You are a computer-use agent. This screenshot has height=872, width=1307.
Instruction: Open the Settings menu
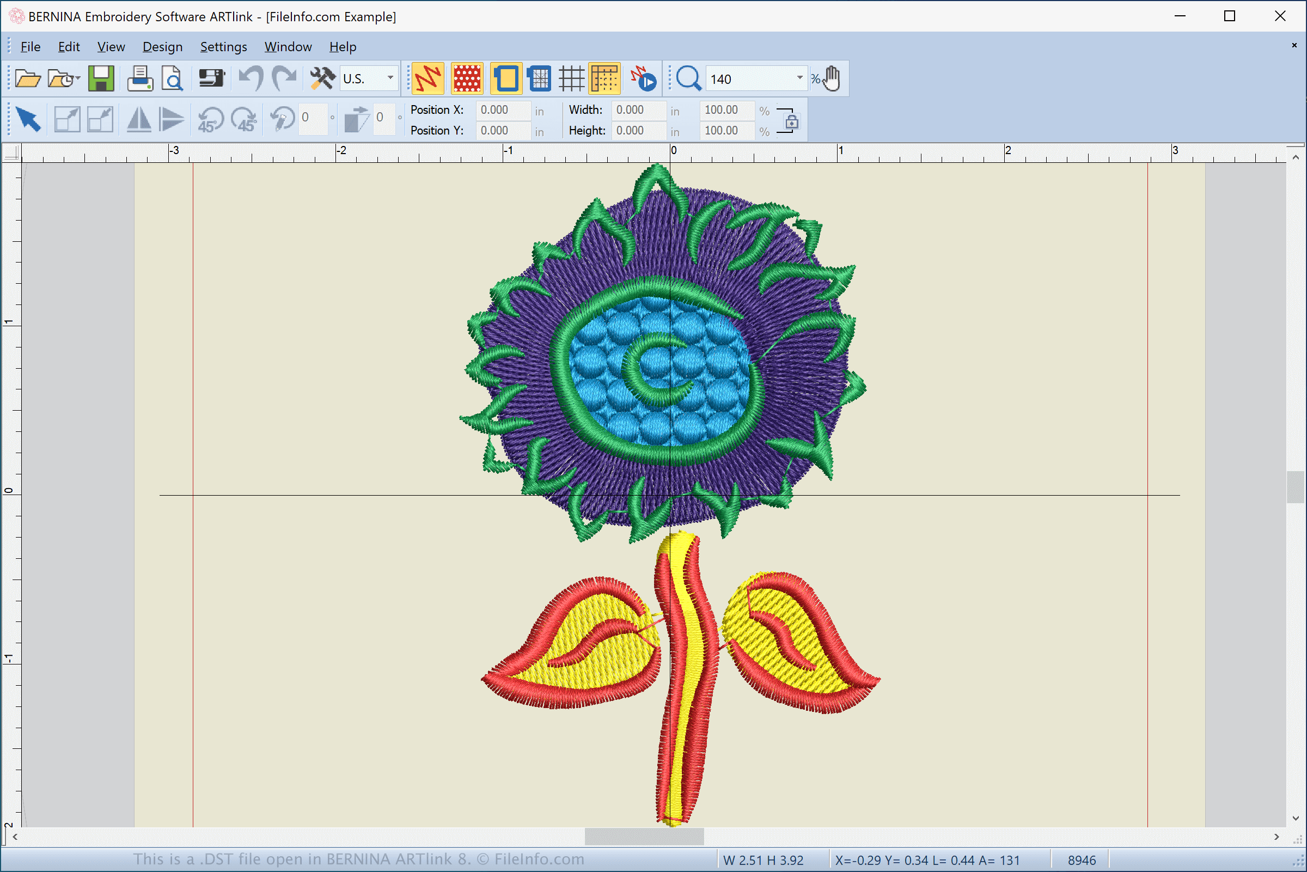click(x=223, y=47)
